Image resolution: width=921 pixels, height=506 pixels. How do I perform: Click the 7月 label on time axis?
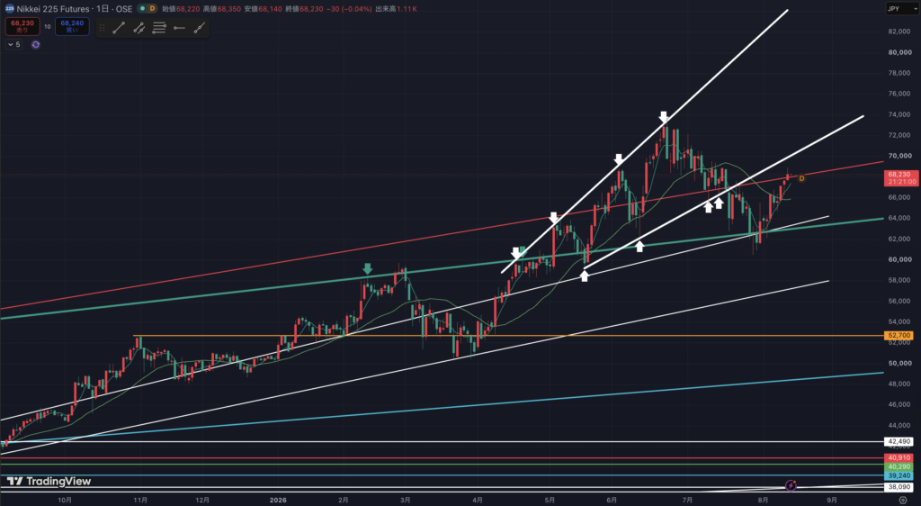tap(687, 500)
